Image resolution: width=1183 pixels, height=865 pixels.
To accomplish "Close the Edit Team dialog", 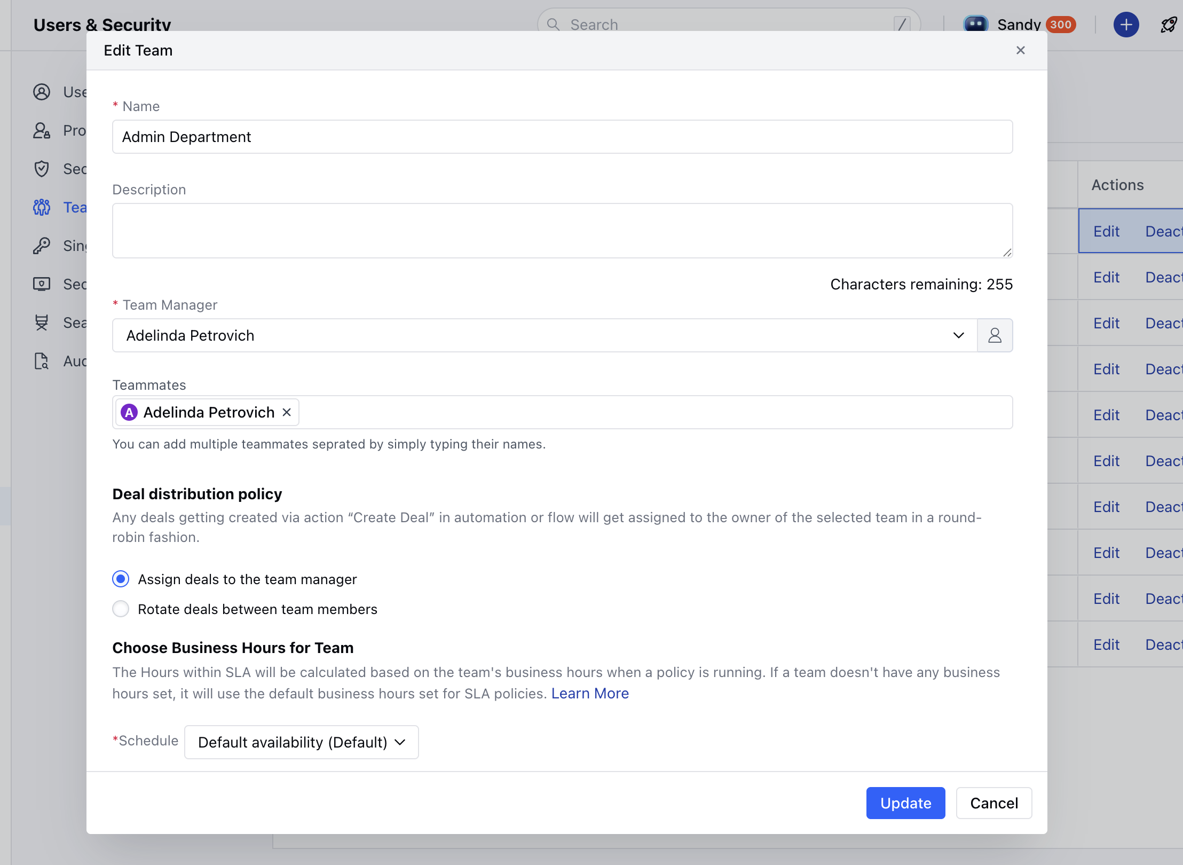I will pos(1020,50).
